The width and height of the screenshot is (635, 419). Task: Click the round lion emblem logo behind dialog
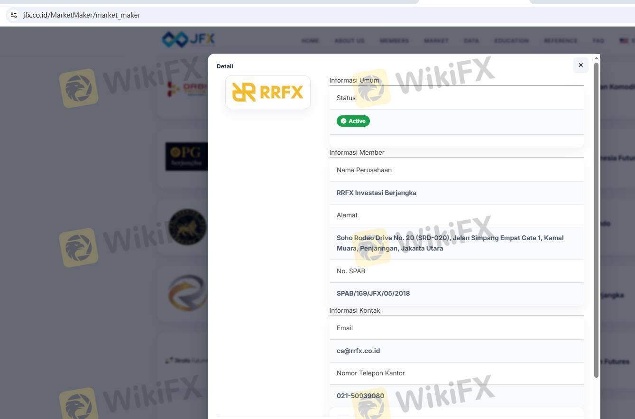click(188, 227)
